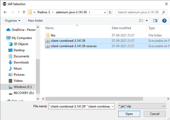This screenshot has width=170, height=120.
Task: Change the view with the view icon
Action: [x=141, y=21]
